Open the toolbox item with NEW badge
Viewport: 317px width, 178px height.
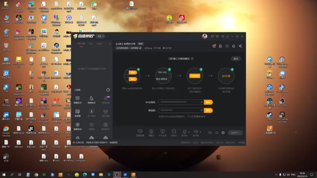click(x=105, y=100)
